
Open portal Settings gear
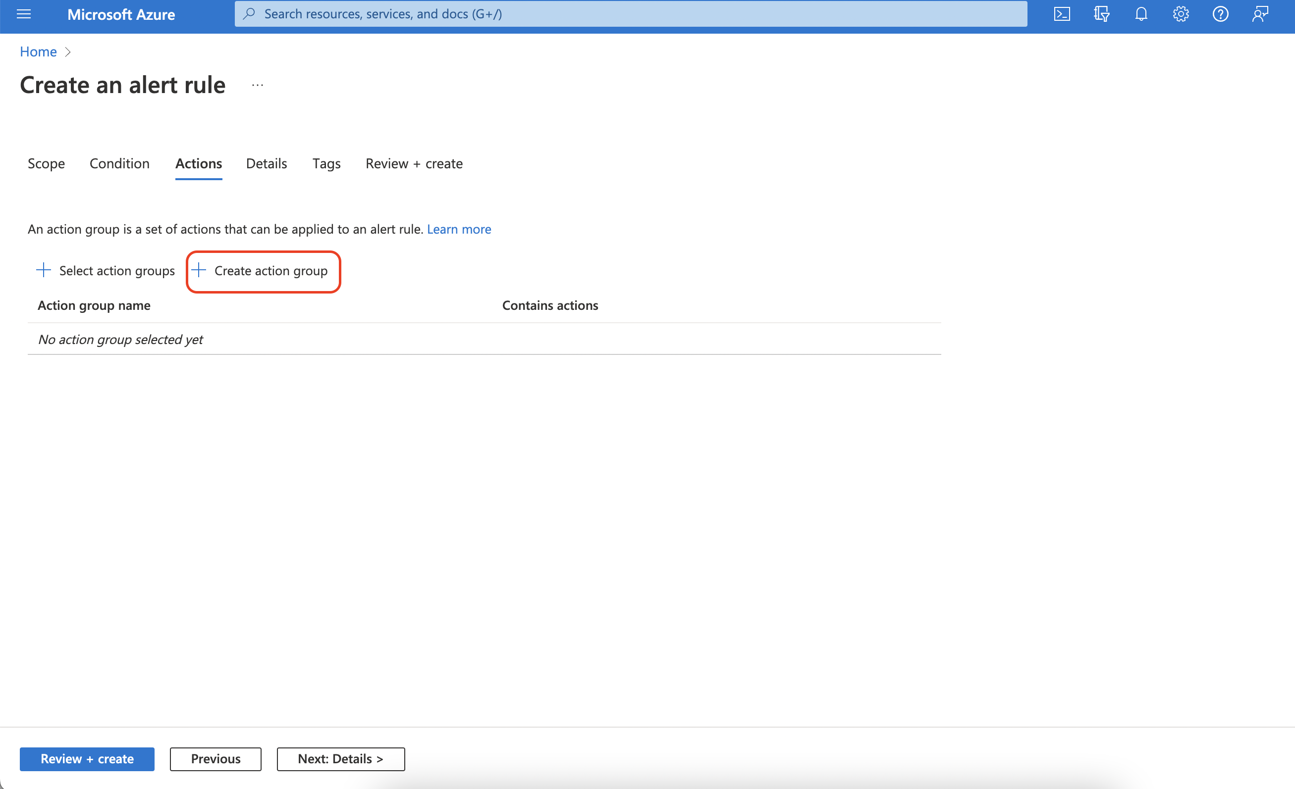[x=1181, y=14]
